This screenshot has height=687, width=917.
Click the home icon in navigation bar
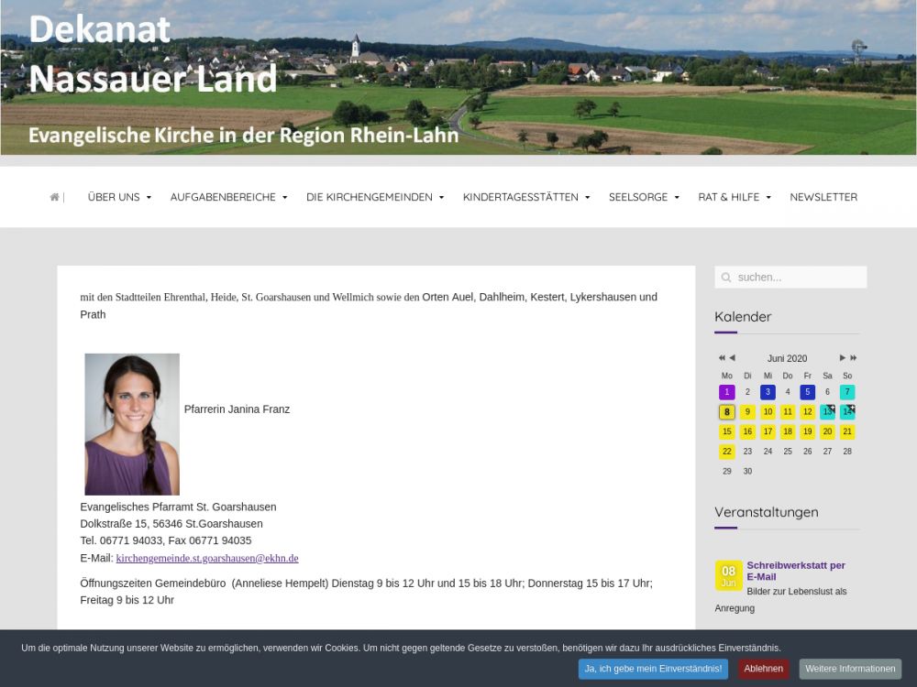click(x=55, y=197)
